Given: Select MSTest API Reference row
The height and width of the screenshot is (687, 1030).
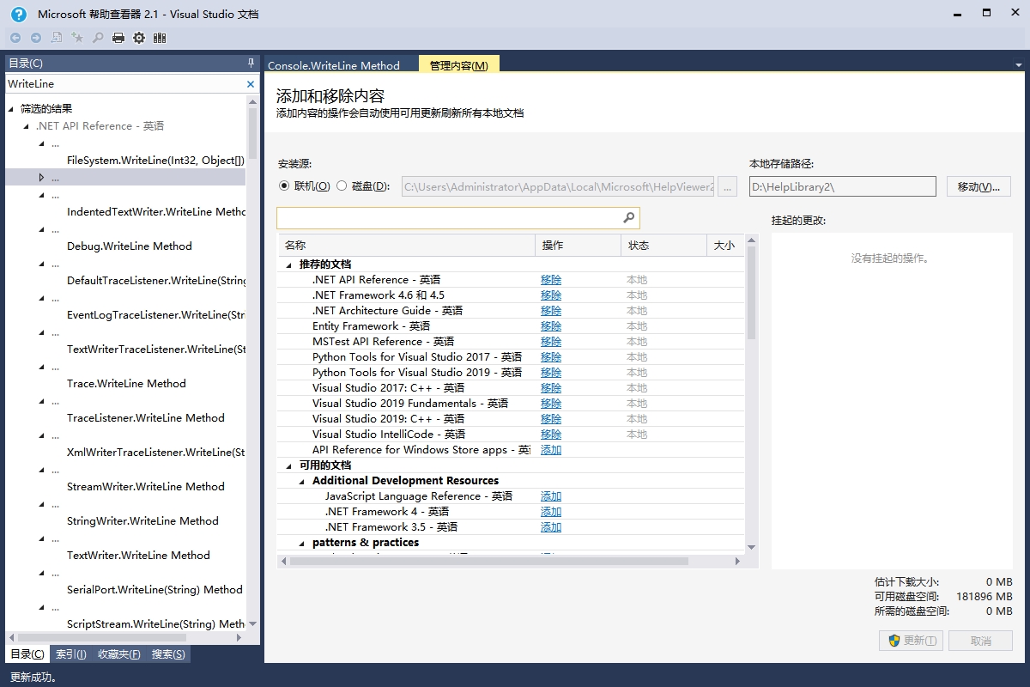Looking at the screenshot, I should click(512, 342).
